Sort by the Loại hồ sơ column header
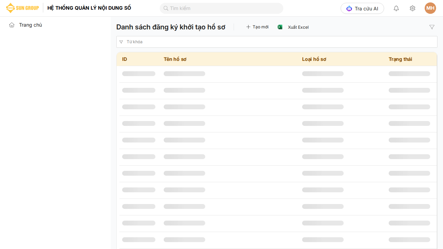This screenshot has height=249, width=443. pos(314,59)
